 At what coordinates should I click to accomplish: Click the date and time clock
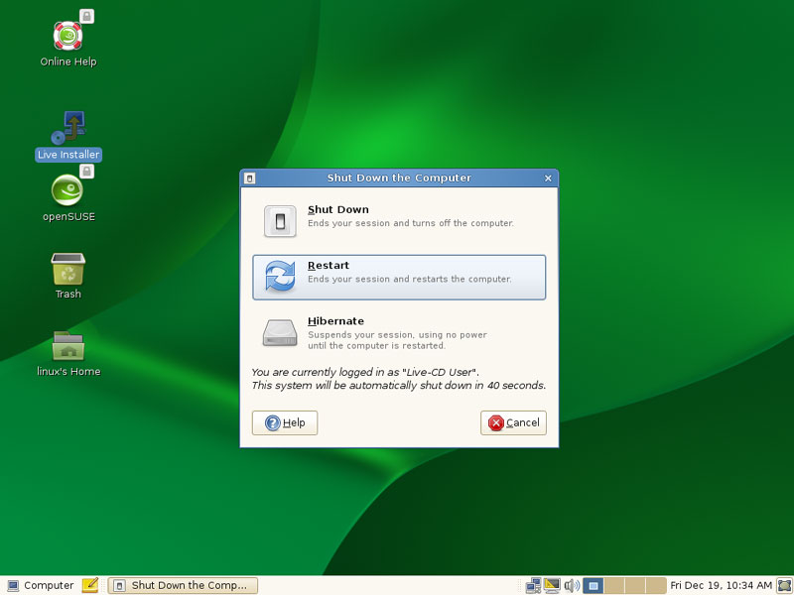pos(722,585)
